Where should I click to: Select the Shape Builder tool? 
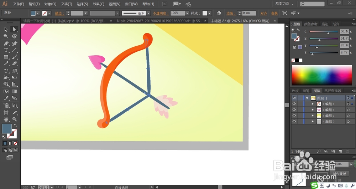click(6, 85)
